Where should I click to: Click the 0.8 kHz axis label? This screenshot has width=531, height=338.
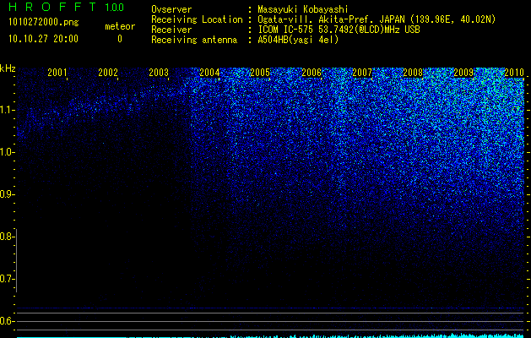tap(7, 237)
